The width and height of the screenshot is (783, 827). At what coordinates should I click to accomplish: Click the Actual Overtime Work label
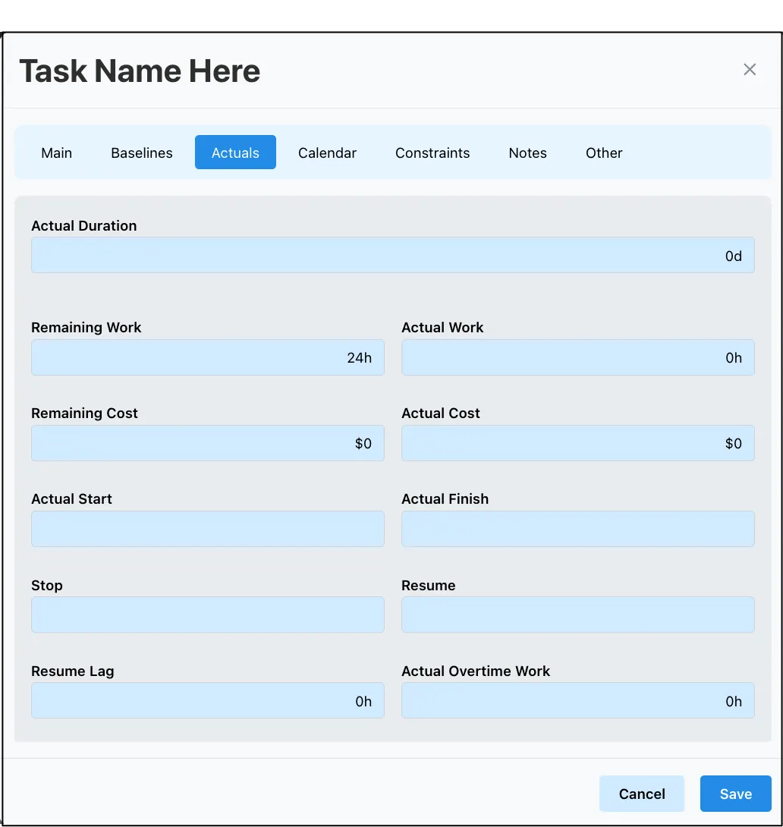click(476, 671)
